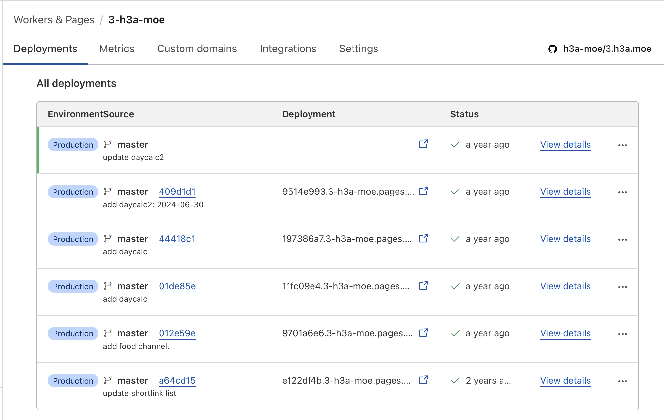Viewport: 664px width, 420px height.
Task: Open external link for 9514e993 deployment
Action: pyautogui.click(x=424, y=191)
